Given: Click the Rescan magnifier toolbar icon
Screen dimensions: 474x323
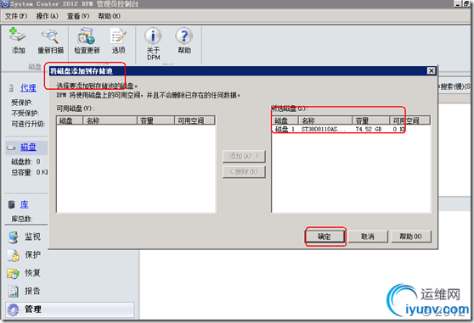Looking at the screenshot, I should [x=50, y=36].
